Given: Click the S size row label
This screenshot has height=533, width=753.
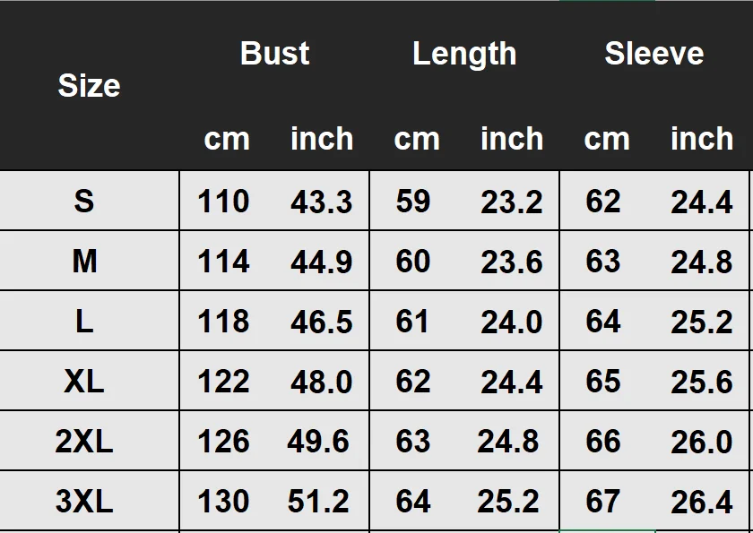Looking at the screenshot, I should (84, 201).
